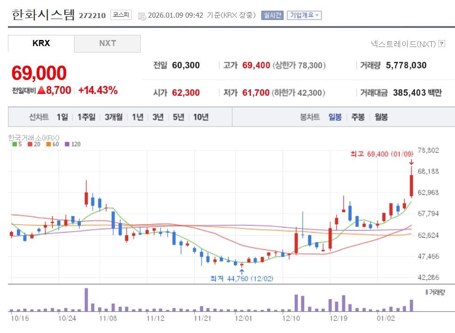
Task: Click the purple 거래량 legend icon
Action: (x=426, y=292)
